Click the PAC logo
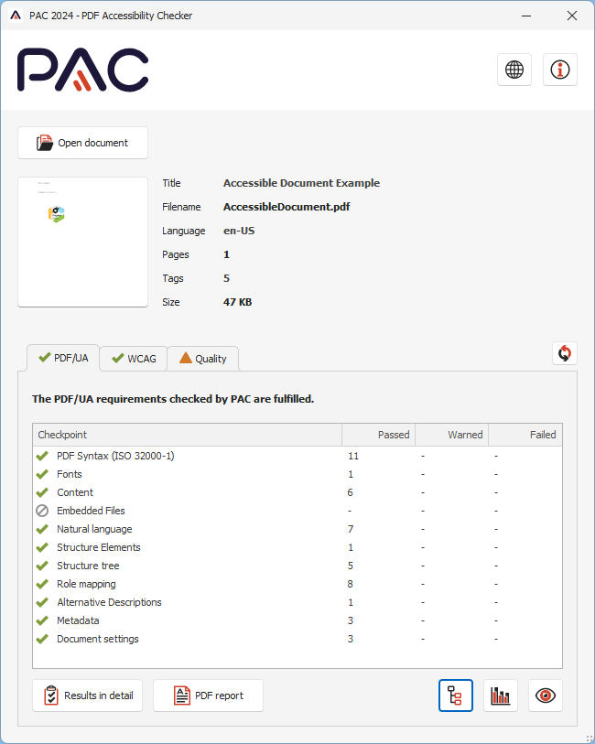595x744 pixels. pos(83,70)
